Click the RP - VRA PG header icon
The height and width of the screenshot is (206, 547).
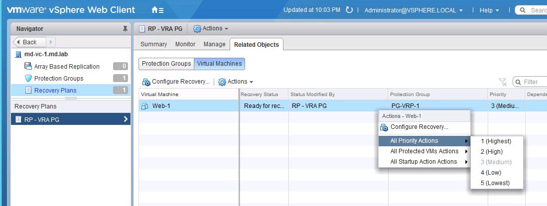click(x=141, y=28)
